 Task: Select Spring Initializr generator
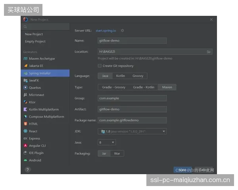(x=45, y=73)
